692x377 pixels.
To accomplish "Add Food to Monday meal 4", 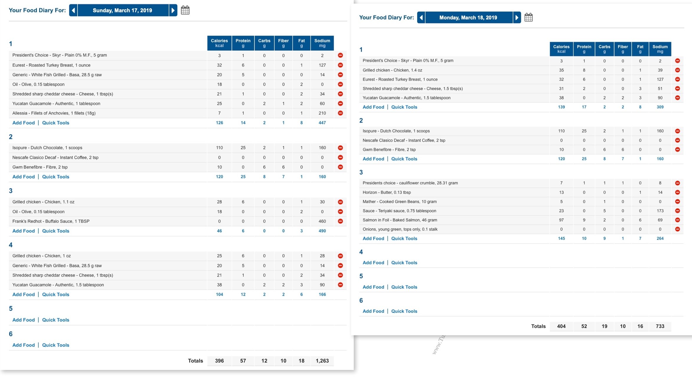I will (373, 263).
